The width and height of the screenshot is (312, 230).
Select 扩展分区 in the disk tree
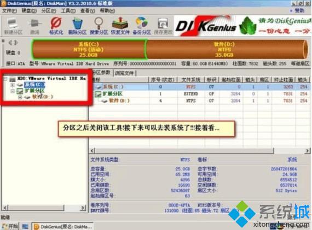(34, 91)
